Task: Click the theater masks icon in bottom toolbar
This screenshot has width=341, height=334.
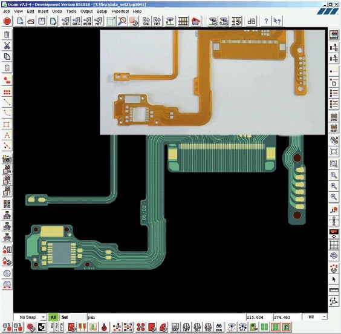Action: coord(41,327)
